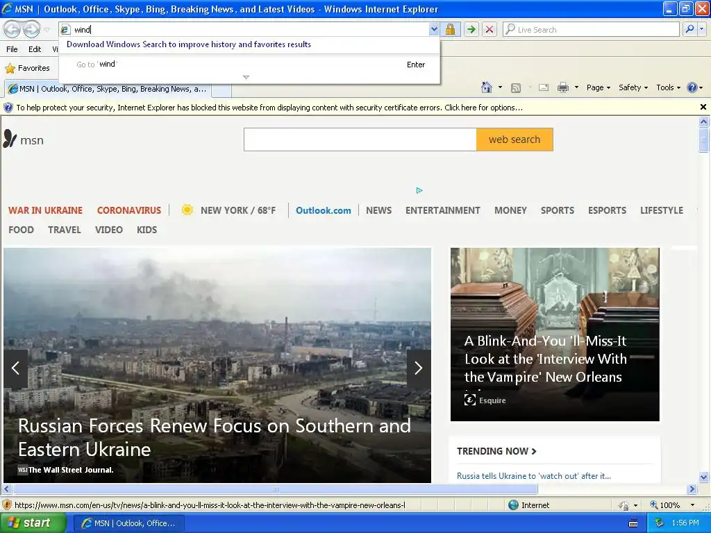Open the Home button dropdown arrow
Image resolution: width=711 pixels, height=533 pixels.
pos(500,87)
